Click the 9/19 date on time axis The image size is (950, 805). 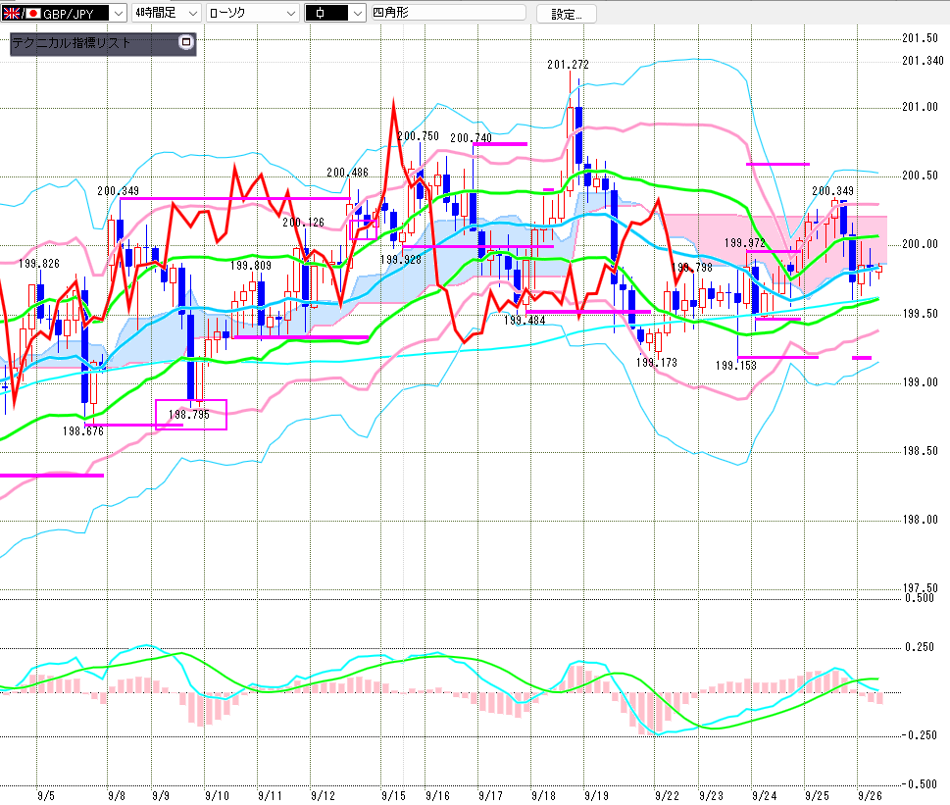pyautogui.click(x=592, y=795)
